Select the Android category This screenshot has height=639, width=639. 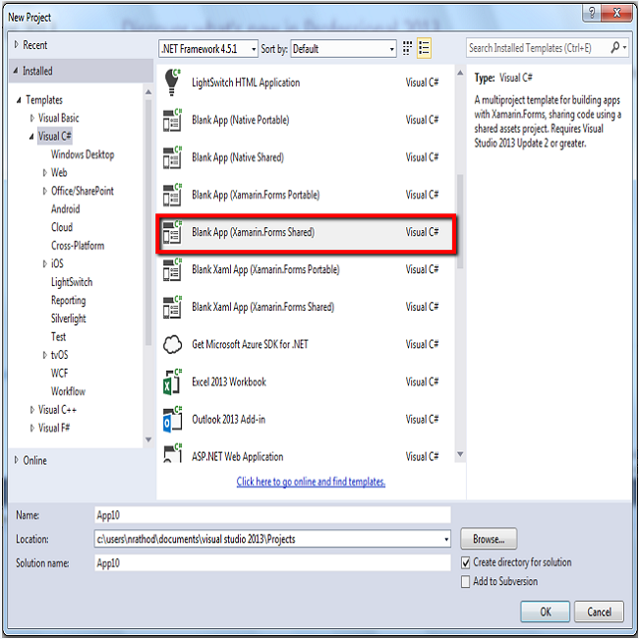[66, 209]
